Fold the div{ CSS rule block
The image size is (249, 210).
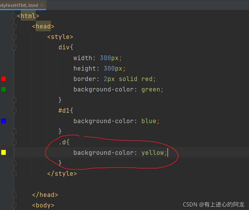point(14,48)
